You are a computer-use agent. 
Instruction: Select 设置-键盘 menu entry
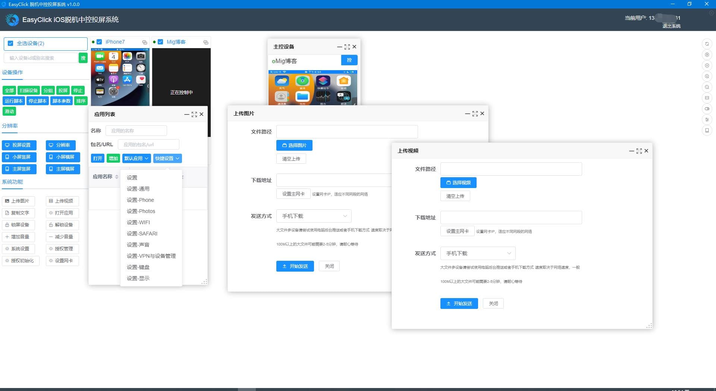[151, 267]
